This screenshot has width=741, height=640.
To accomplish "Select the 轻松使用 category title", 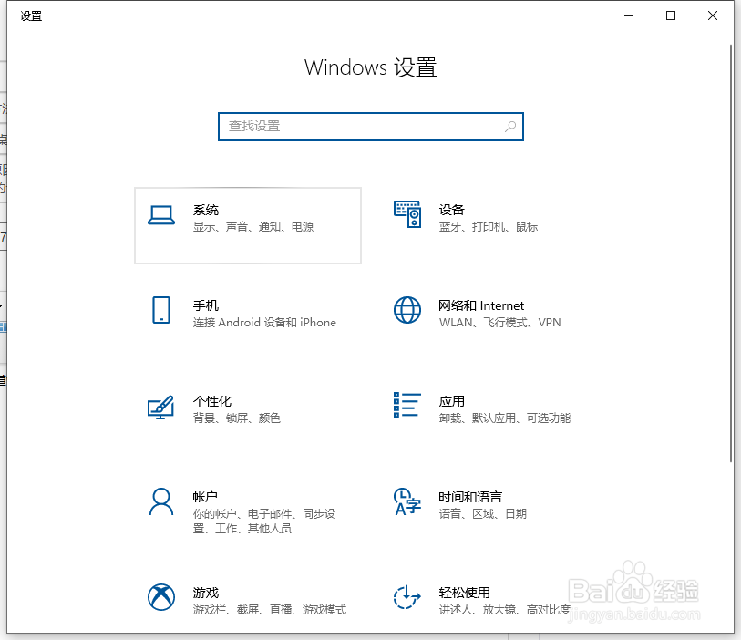I will (x=464, y=593).
